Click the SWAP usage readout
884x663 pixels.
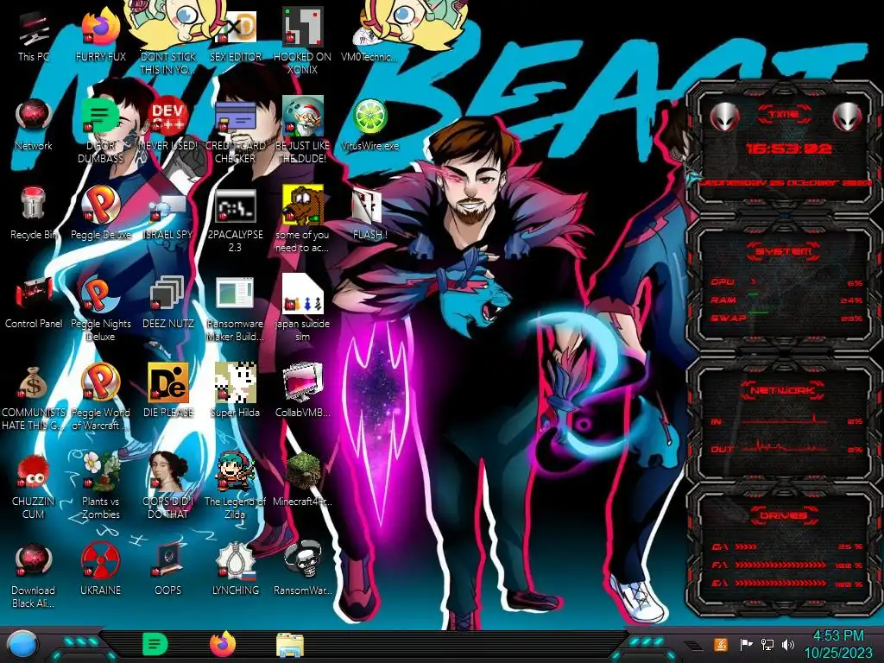click(x=786, y=318)
